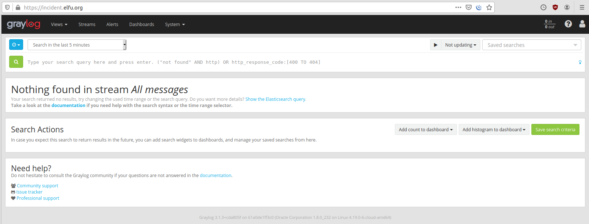Open Firefox account icon
The image size is (589, 224).
point(567,7)
